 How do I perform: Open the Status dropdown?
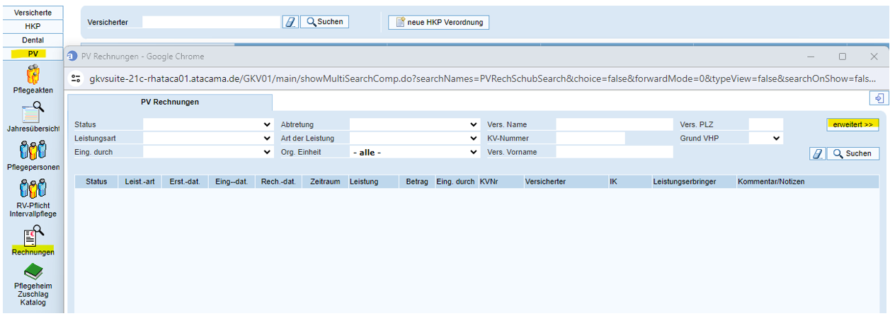[208, 124]
